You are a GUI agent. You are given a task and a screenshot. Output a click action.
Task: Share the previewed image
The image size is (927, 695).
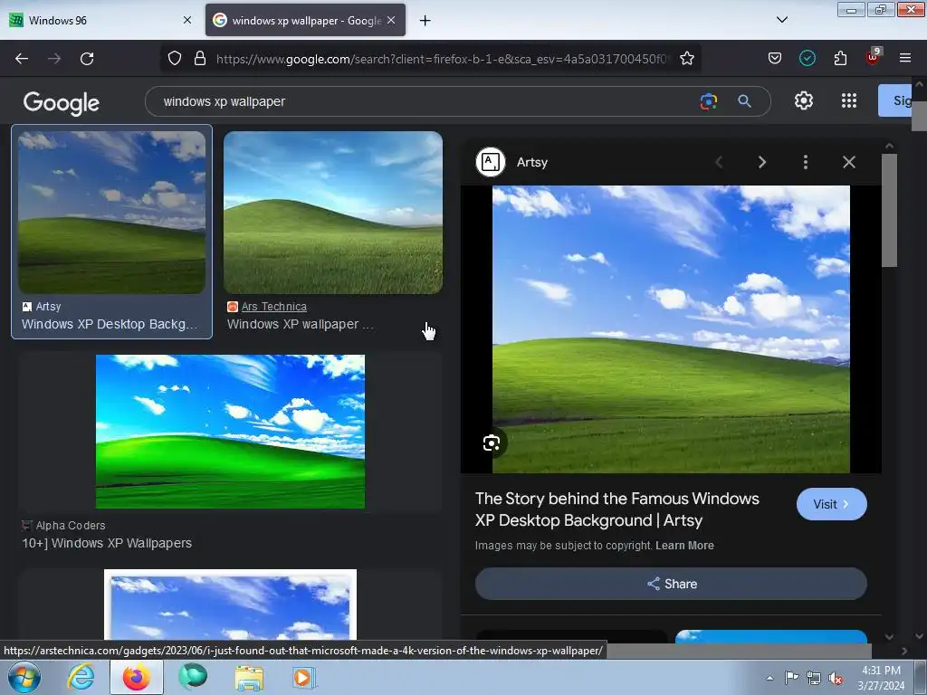(671, 584)
